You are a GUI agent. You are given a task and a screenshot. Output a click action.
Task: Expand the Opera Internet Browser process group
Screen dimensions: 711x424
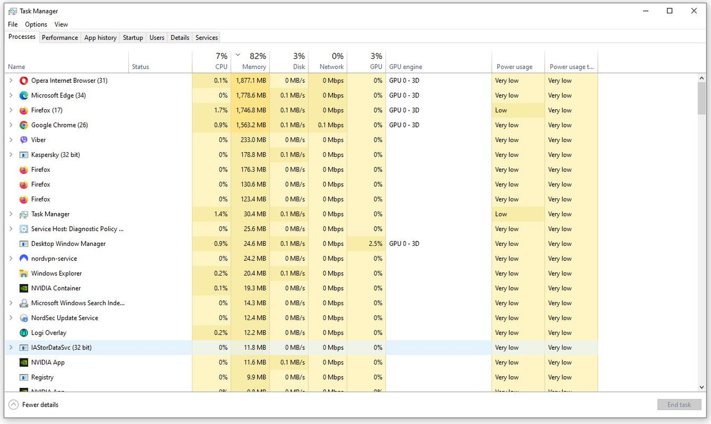click(11, 80)
